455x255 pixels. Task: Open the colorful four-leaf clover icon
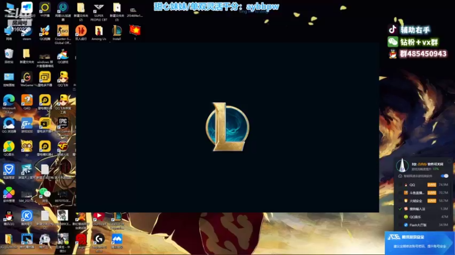tap(9, 194)
